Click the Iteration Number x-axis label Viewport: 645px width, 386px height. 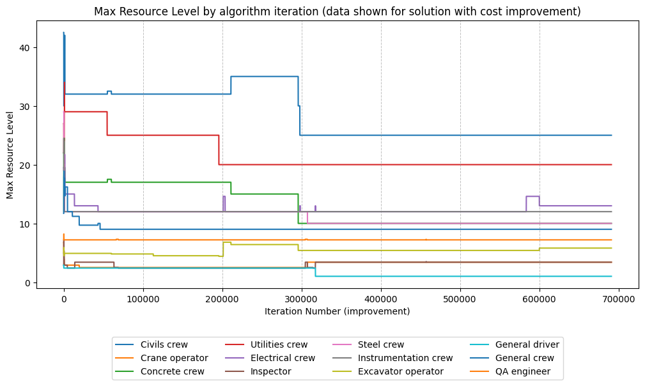tap(339, 311)
